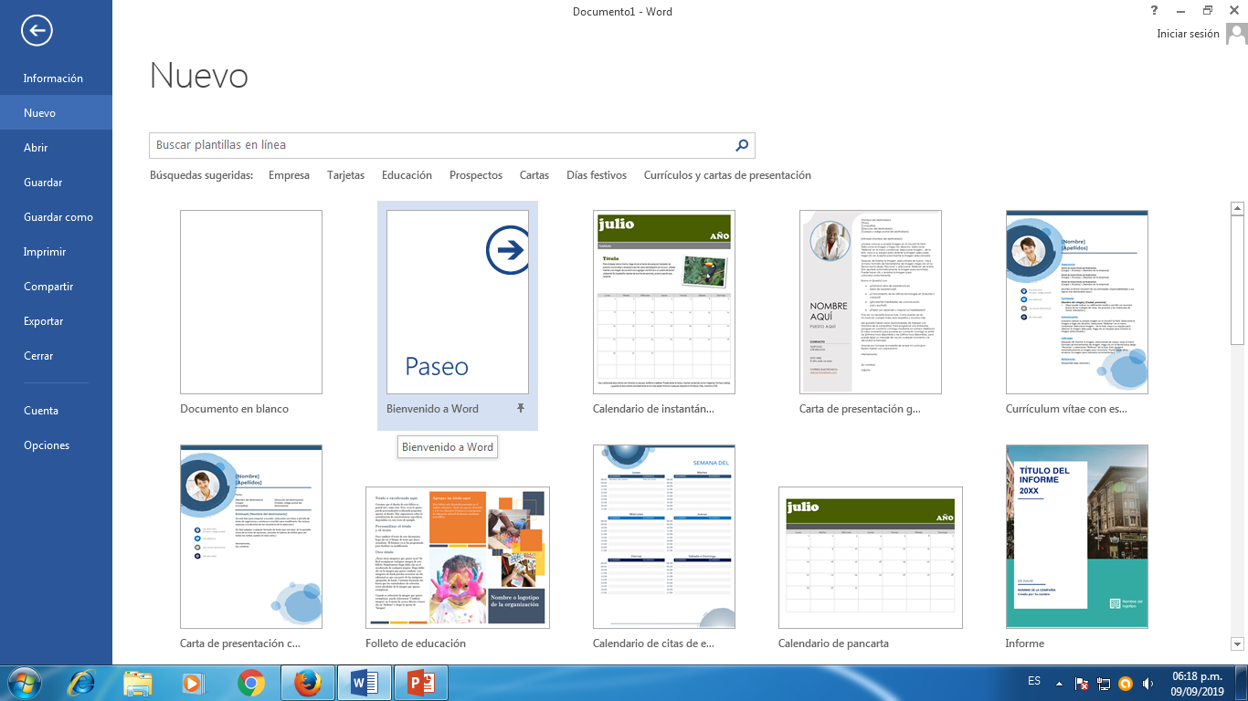Select Calendario de citas de e... template
Screen dimensions: 1248x701
(x=664, y=537)
